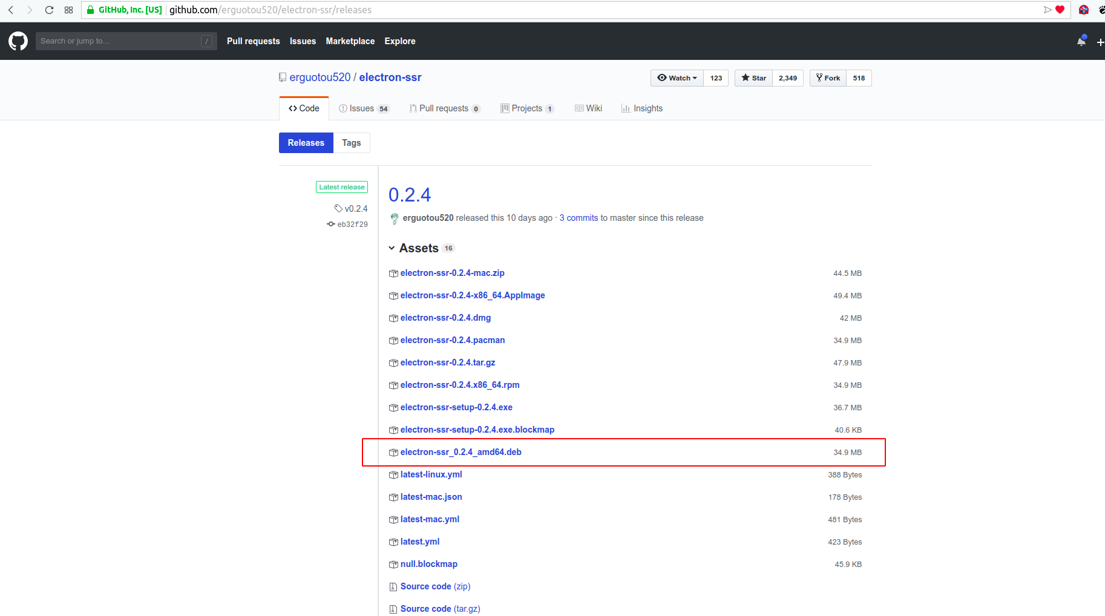This screenshot has height=616, width=1105.
Task: Click the tag icon next to v0.2.4
Action: [338, 209]
